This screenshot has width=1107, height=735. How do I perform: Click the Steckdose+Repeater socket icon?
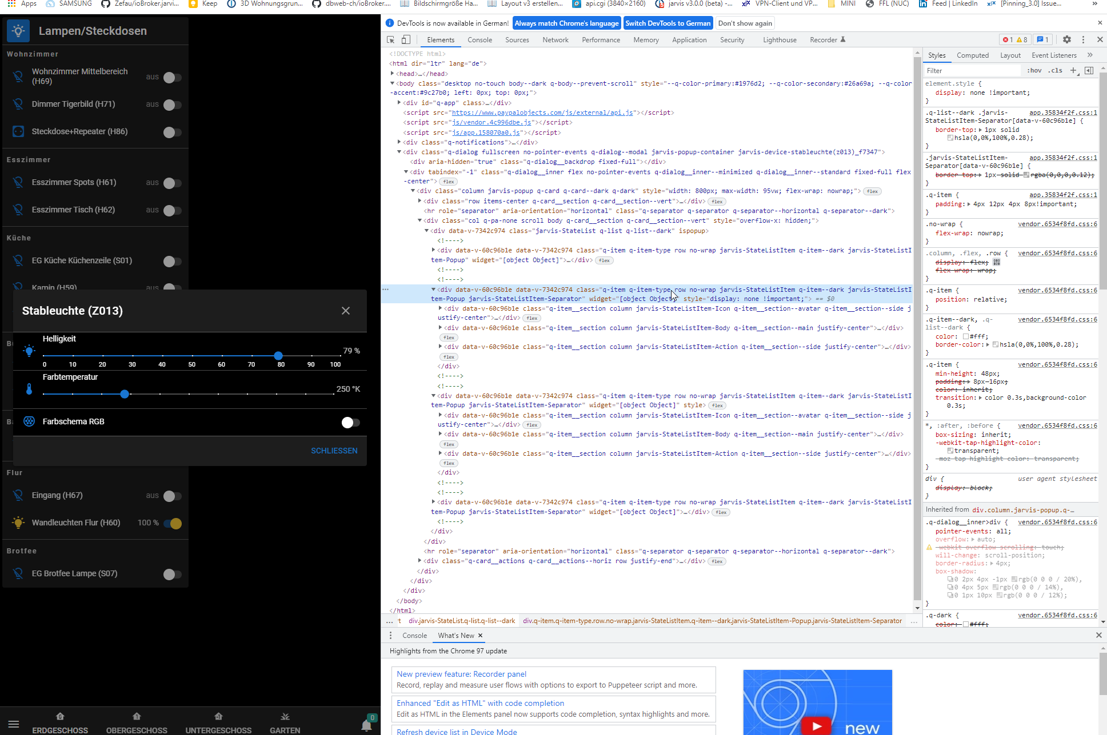[18, 131]
